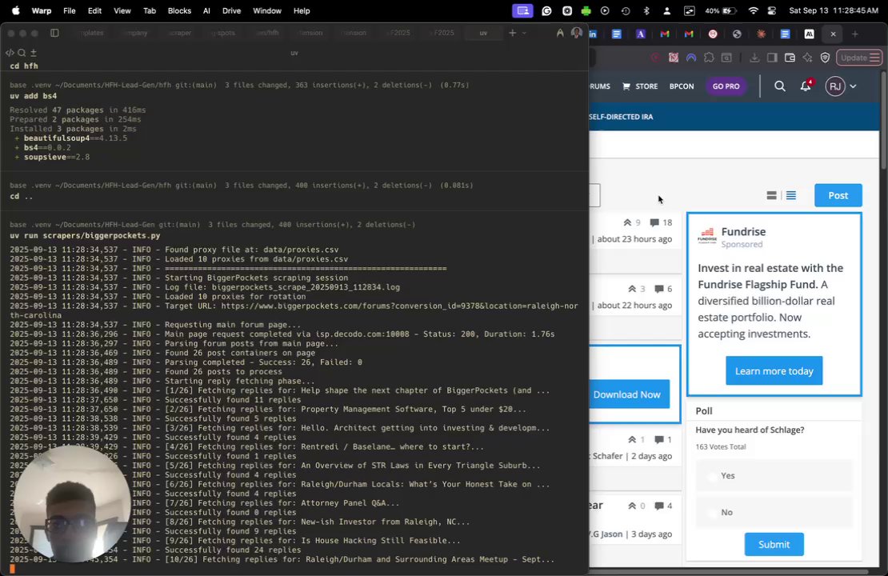The image size is (888, 576).
Task: Open the Warp terminal search magnifier
Action: 22,53
